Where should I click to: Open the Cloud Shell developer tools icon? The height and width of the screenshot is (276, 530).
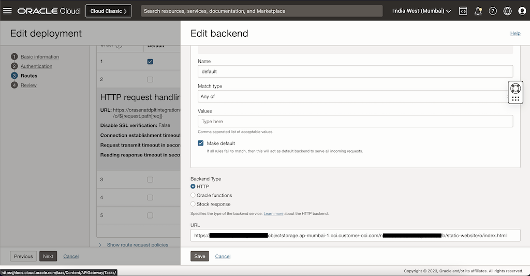coord(463,11)
